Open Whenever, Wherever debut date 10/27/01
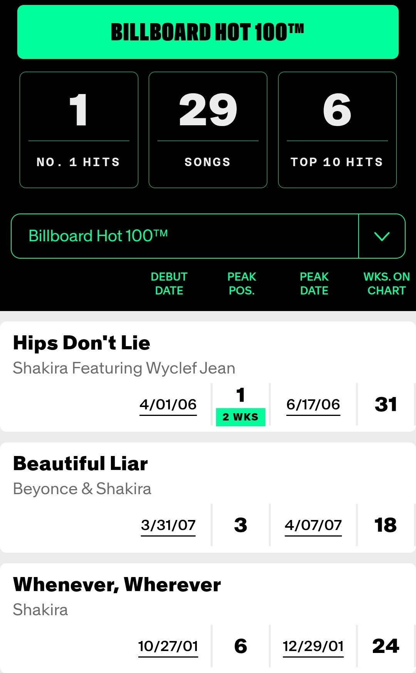416x673 pixels. pos(168,646)
